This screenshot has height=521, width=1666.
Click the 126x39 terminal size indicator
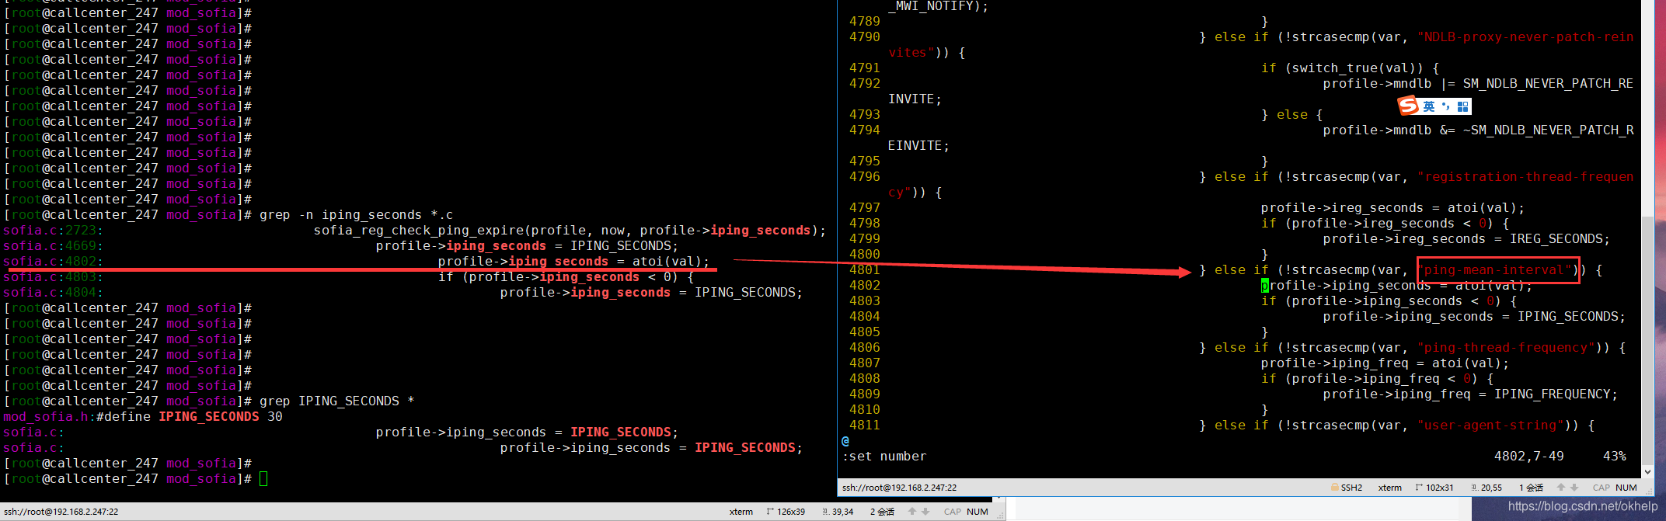[786, 512]
